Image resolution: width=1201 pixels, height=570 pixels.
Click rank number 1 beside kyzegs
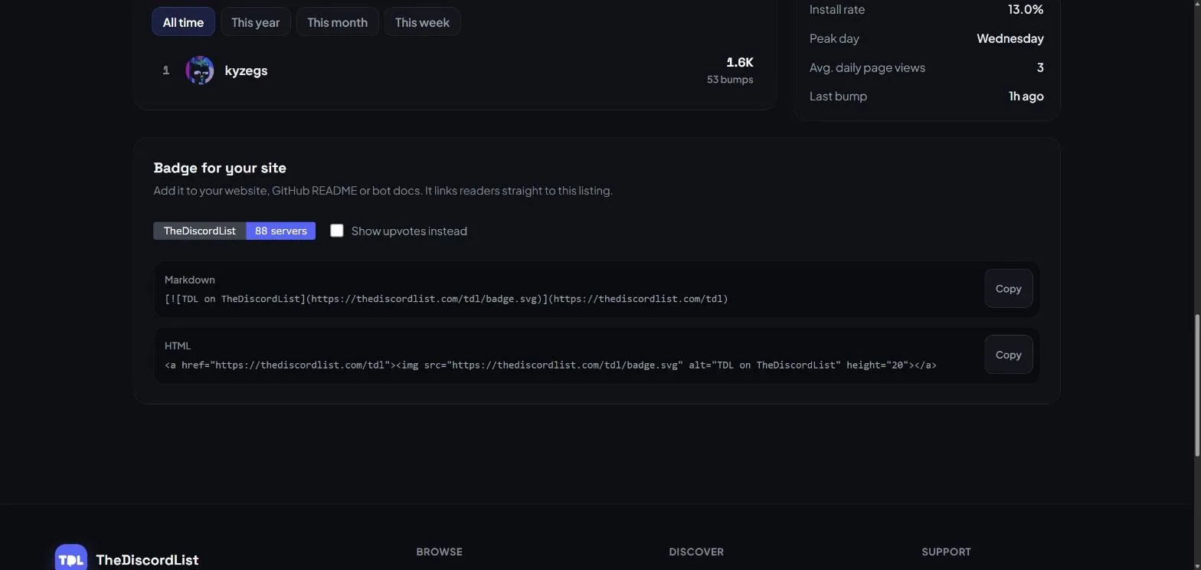[x=165, y=70]
